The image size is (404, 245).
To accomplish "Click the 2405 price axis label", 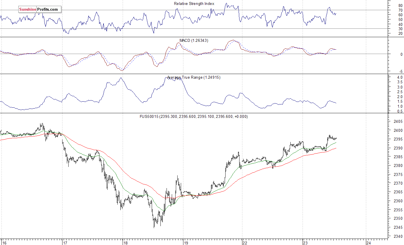I will tap(398, 122).
